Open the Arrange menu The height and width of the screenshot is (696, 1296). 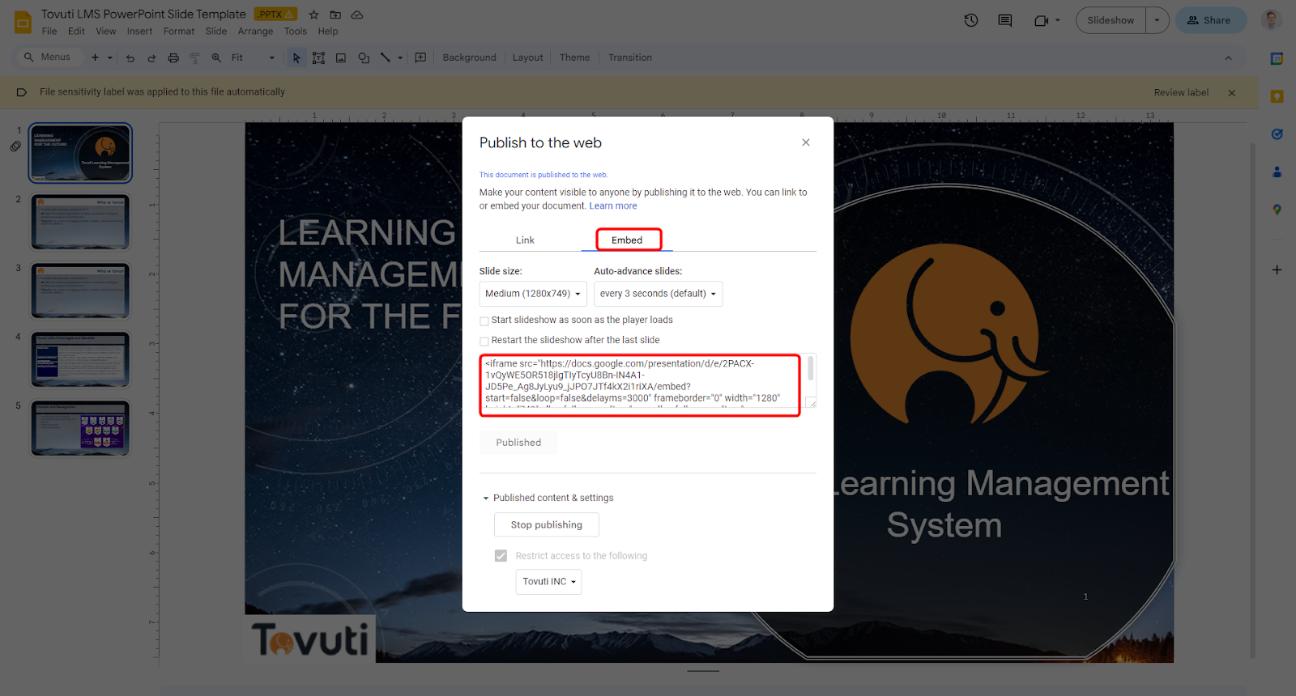click(x=255, y=32)
